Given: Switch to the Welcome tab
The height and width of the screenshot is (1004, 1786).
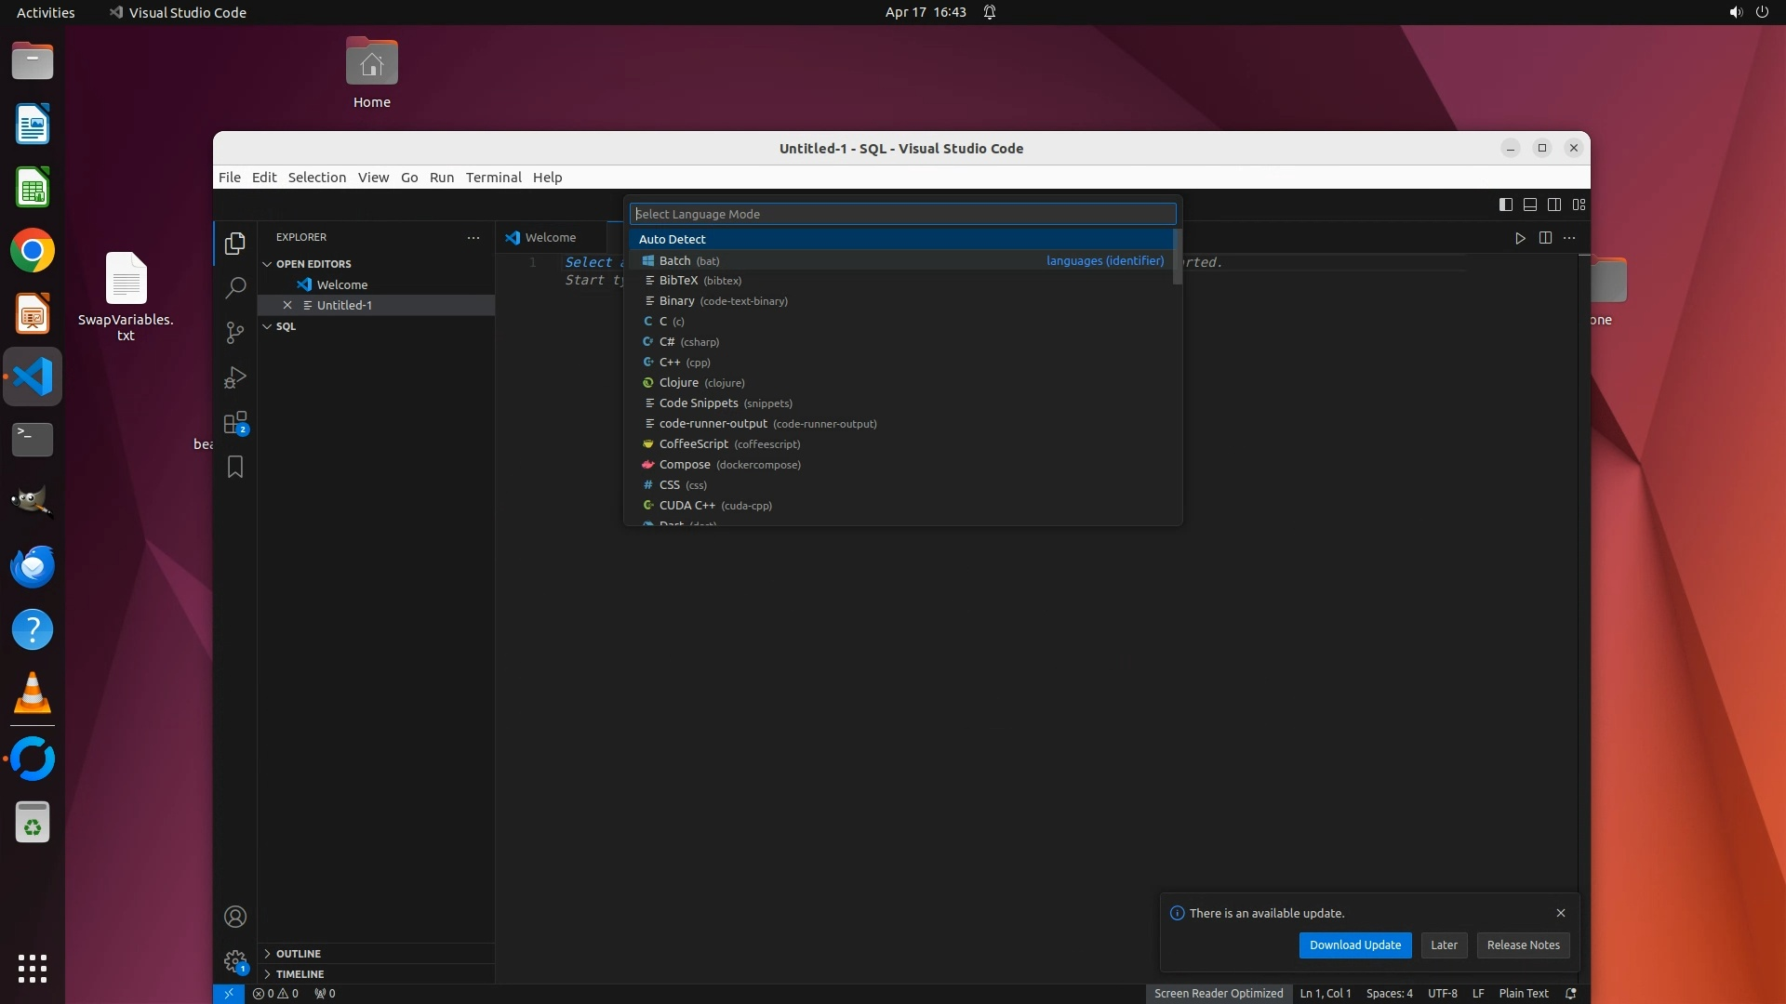Looking at the screenshot, I should (550, 238).
